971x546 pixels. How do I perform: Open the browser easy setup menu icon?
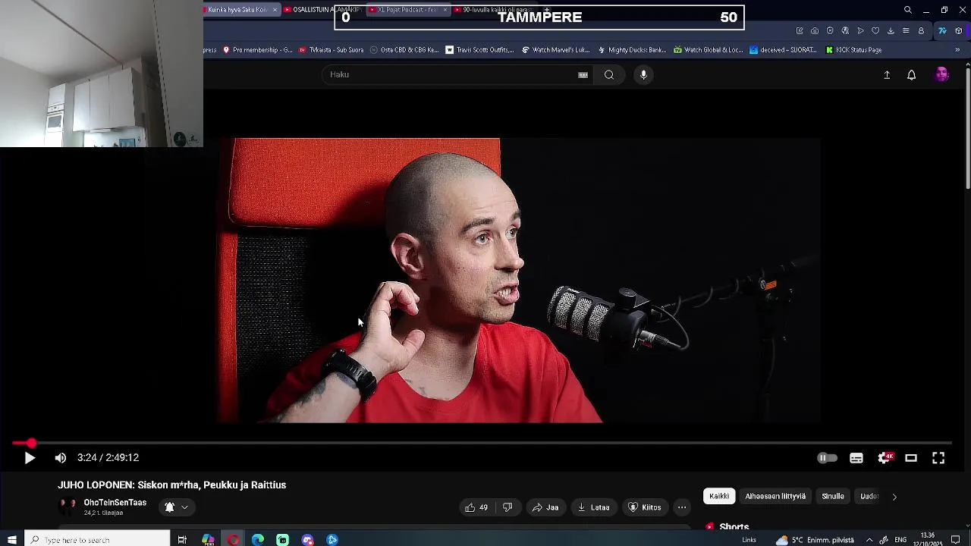click(906, 31)
